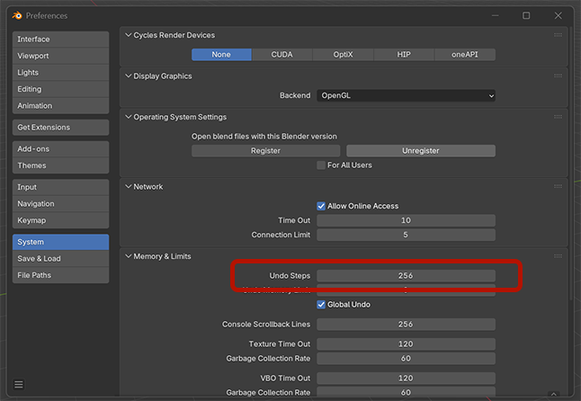Screen dimensions: 581x401
Task: Grab the Memory & Limits panel grip
Action: coord(558,256)
